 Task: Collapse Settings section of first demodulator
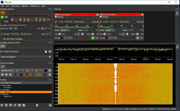coord(56,17)
